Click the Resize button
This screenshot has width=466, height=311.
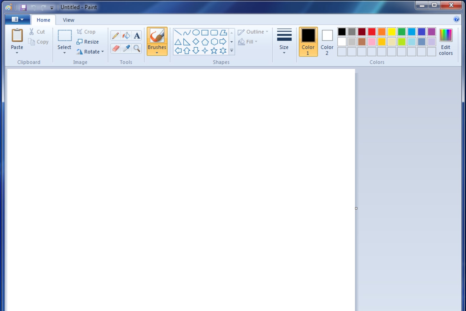88,42
